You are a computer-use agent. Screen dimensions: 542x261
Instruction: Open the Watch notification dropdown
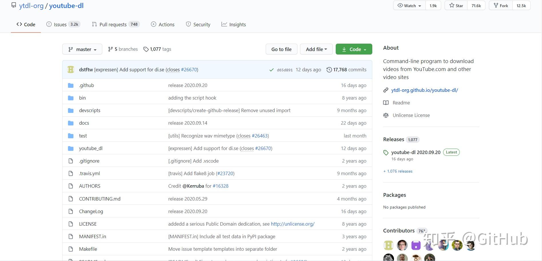pos(409,5)
